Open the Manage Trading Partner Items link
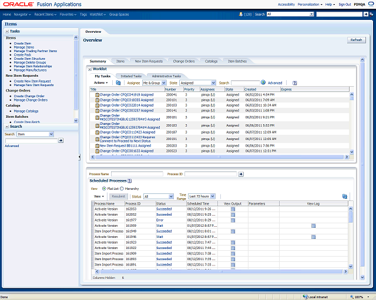 click(x=35, y=51)
